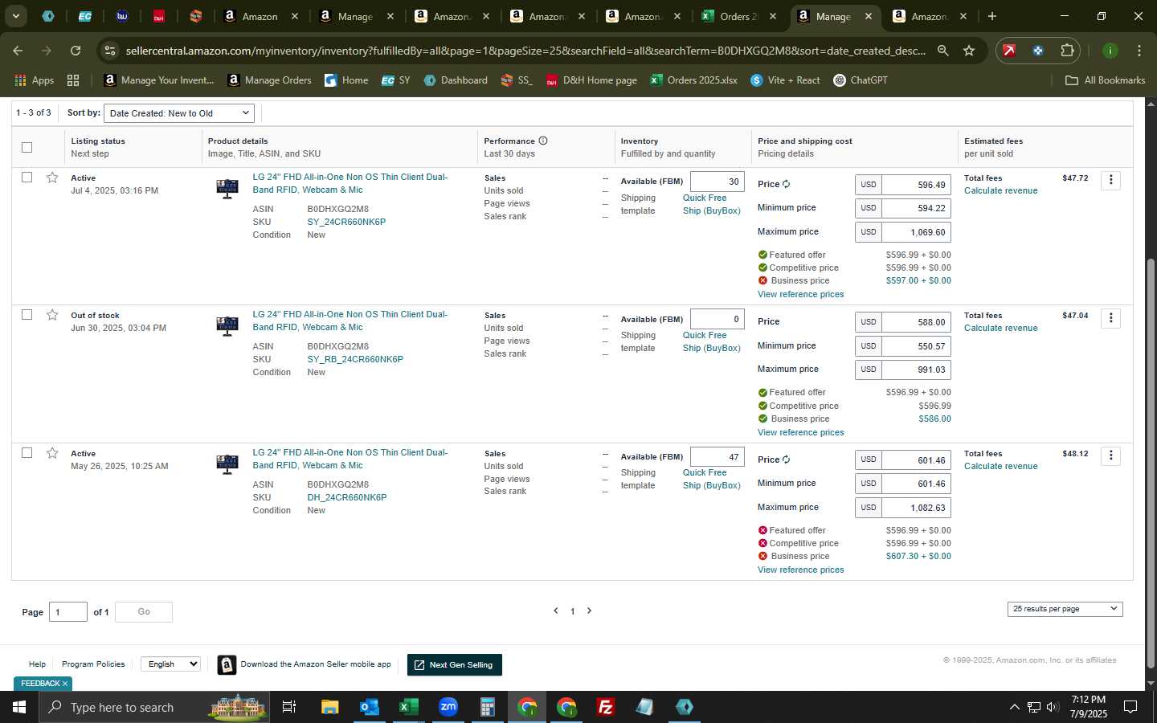Open File Explorer from the taskbar
The image size is (1157, 723).
[329, 707]
